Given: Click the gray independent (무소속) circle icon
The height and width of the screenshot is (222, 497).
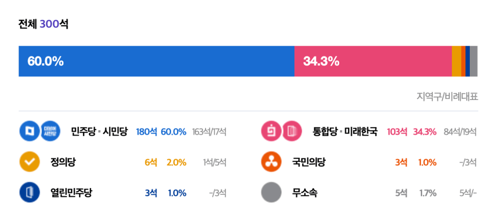Looking at the screenshot, I should 271,192.
